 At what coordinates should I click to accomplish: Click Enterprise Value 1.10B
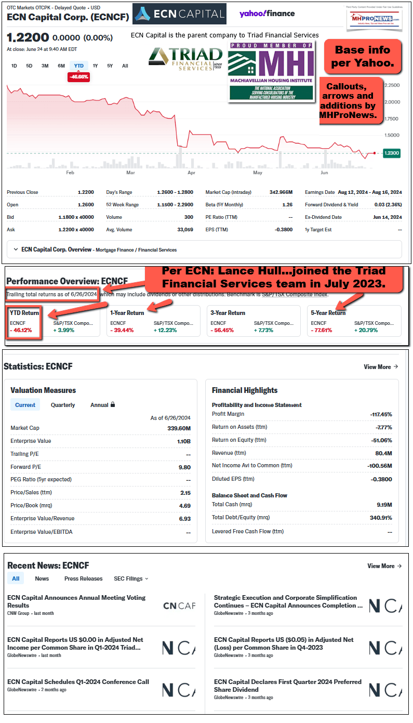click(x=184, y=441)
